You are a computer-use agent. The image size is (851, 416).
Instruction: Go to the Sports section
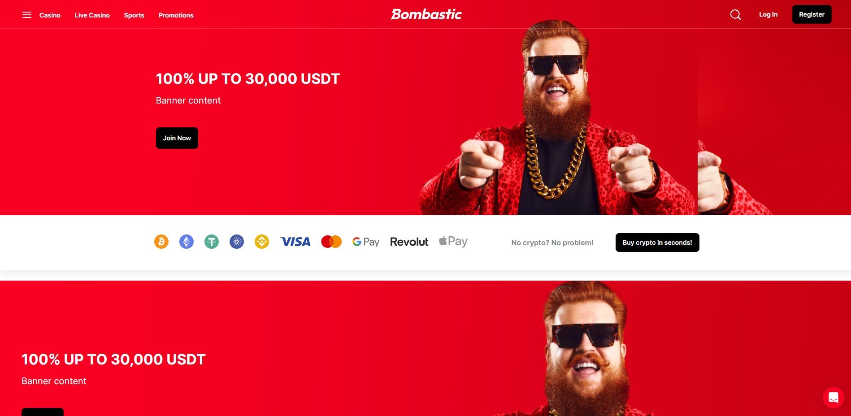tap(134, 15)
